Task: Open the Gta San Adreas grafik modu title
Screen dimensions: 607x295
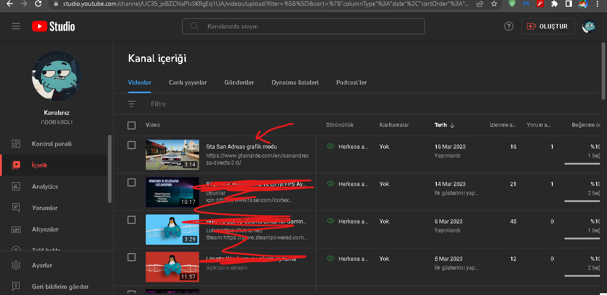Action: 241,146
